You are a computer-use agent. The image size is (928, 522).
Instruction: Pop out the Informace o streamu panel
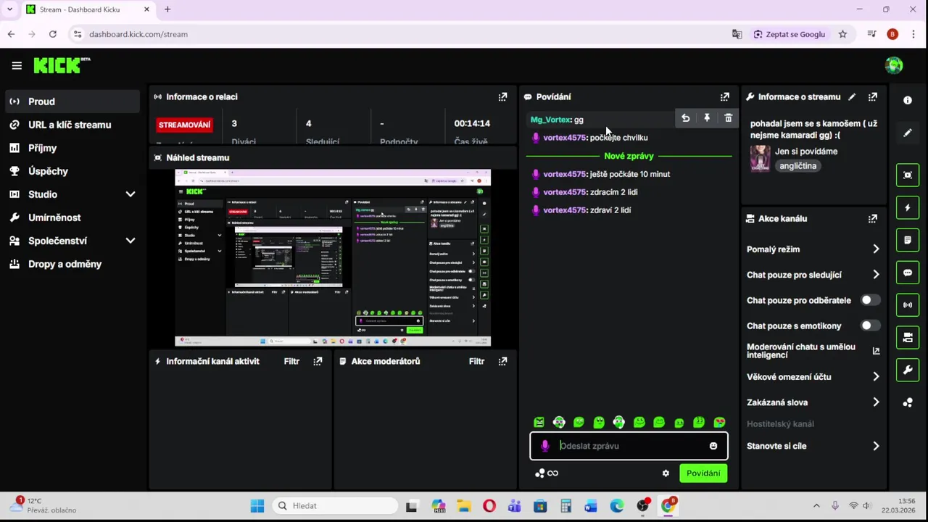872,96
